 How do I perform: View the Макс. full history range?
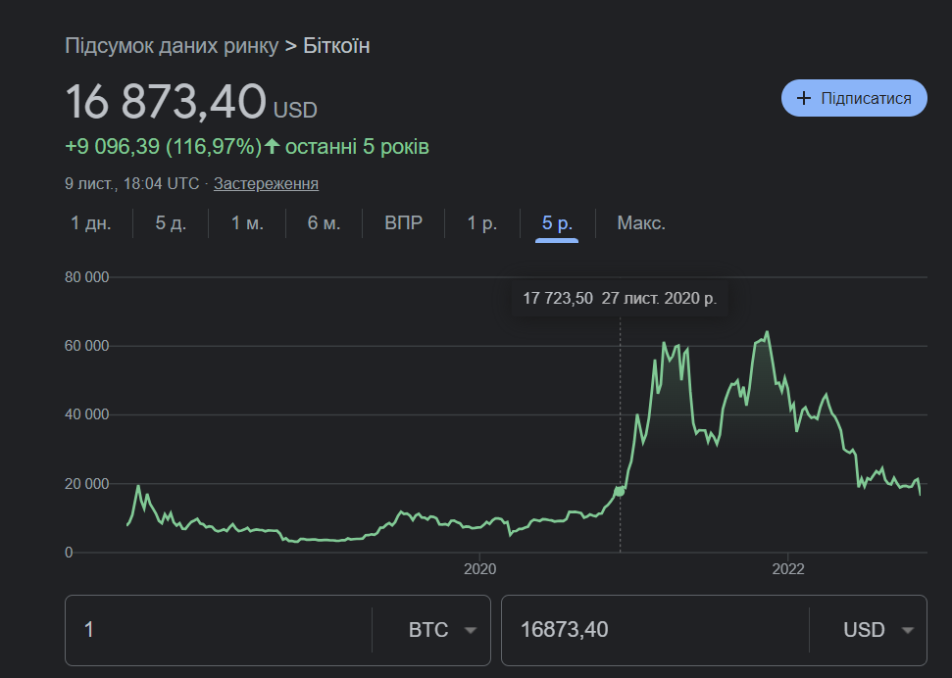[641, 223]
